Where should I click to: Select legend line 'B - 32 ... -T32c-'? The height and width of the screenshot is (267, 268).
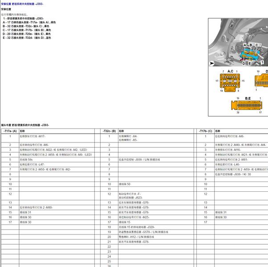(26, 26)
